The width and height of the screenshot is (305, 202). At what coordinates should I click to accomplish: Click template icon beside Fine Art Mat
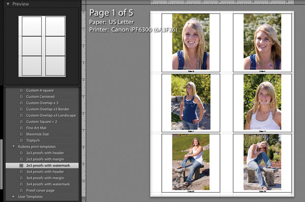[x=21, y=128]
